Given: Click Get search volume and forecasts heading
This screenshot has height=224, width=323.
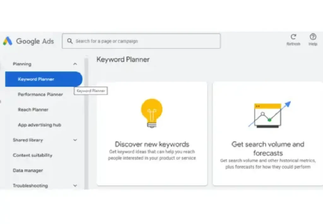Looking at the screenshot, I should (x=268, y=149).
